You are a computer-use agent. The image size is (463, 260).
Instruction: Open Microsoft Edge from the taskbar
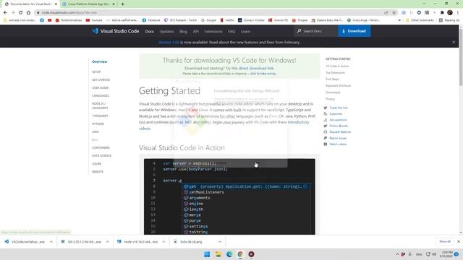[x=229, y=254]
